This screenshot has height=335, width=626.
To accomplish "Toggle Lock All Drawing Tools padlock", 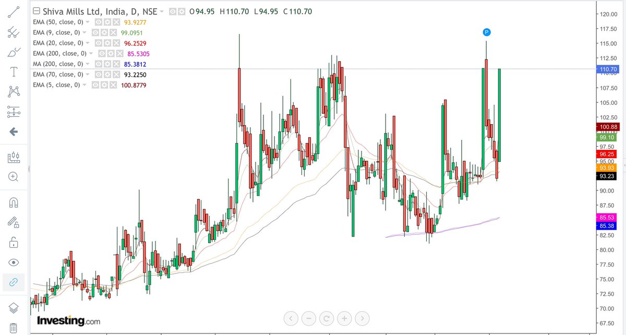I will (14, 242).
